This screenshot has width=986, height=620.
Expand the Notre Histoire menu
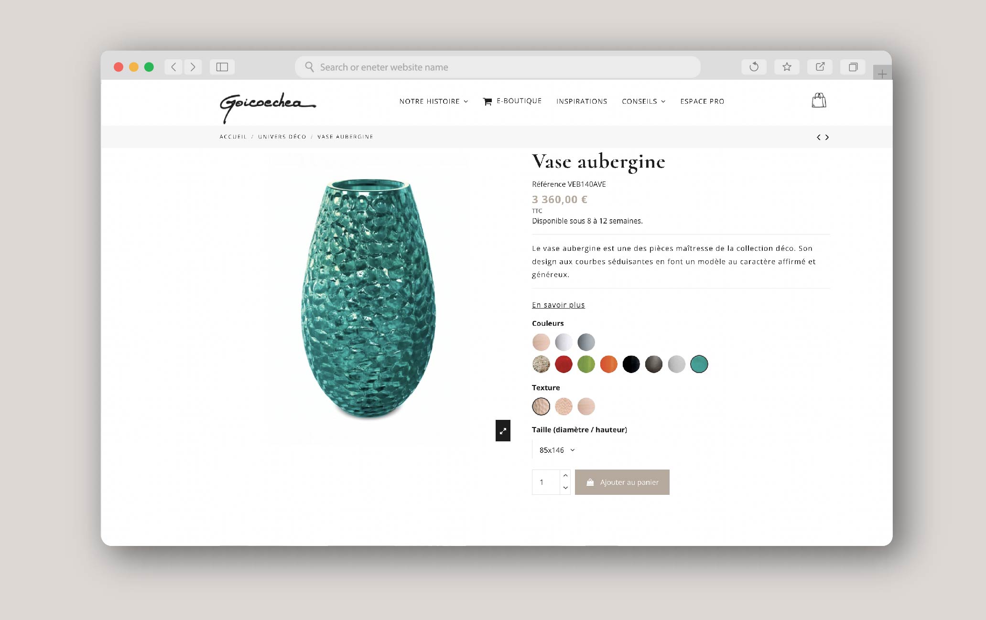[433, 101]
